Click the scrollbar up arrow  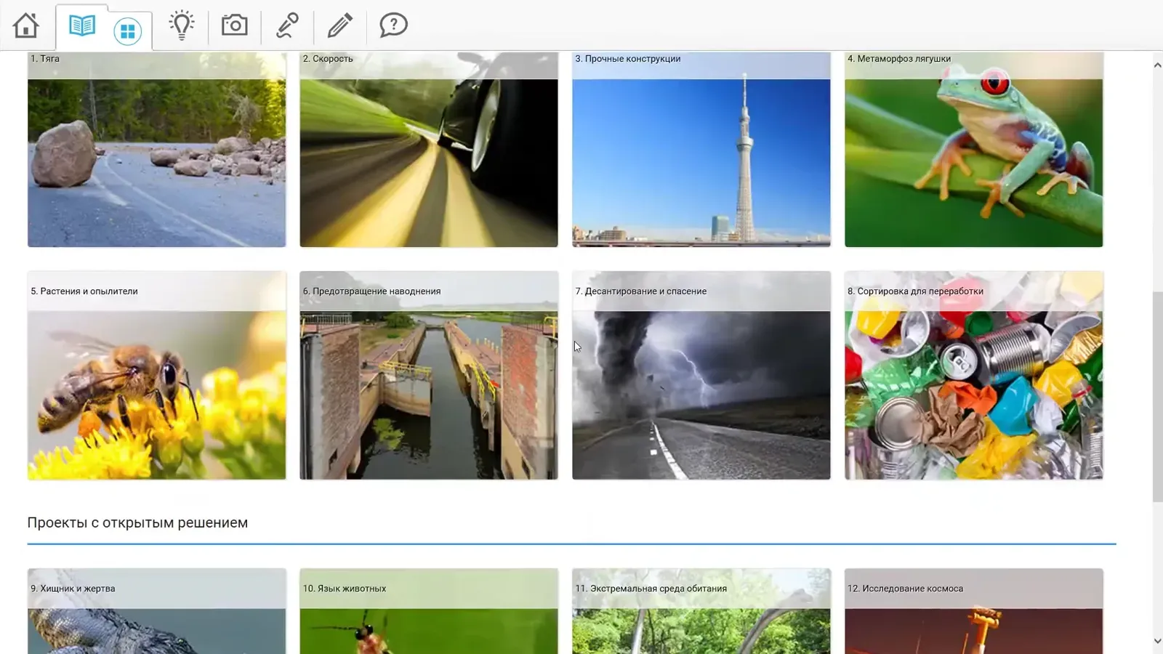pyautogui.click(x=1157, y=65)
